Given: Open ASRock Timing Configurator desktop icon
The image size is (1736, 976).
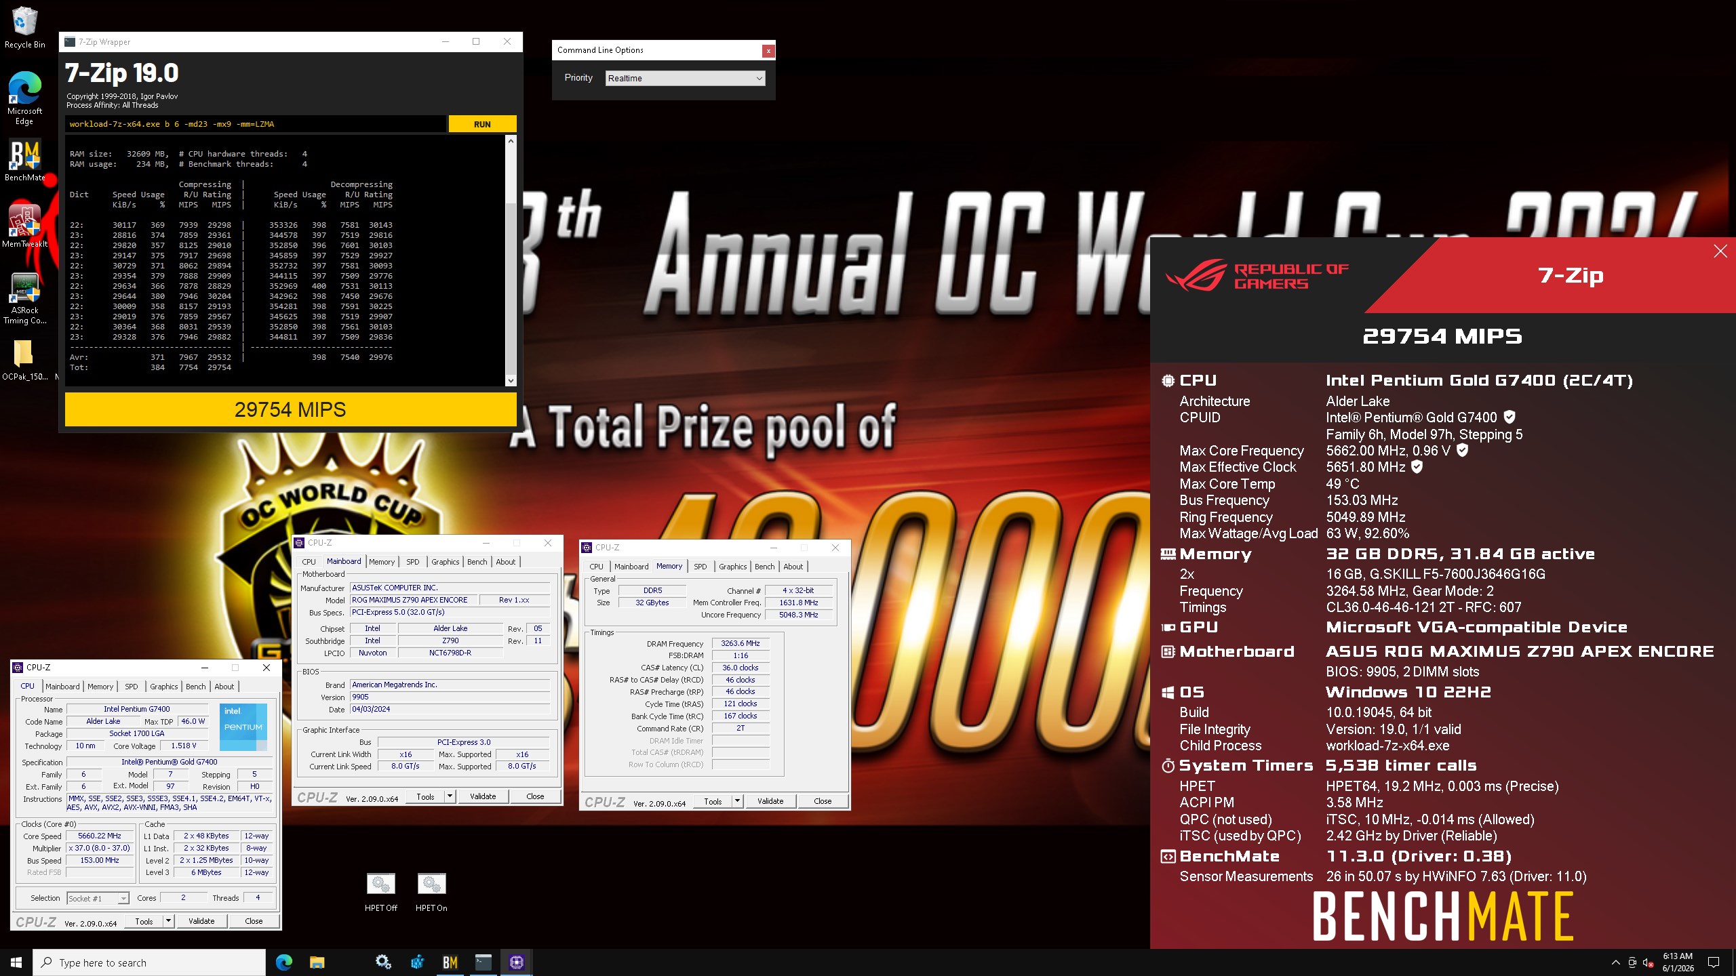Looking at the screenshot, I should 24,298.
